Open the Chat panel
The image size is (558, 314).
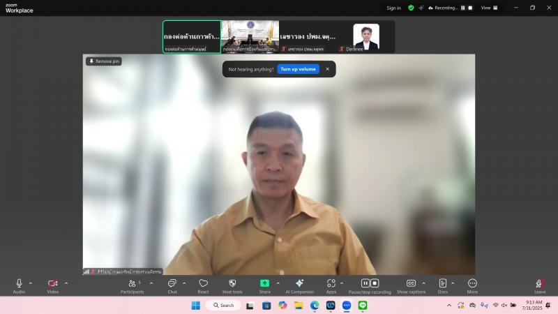click(172, 283)
